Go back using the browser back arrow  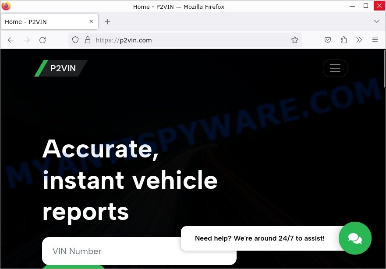[11, 40]
